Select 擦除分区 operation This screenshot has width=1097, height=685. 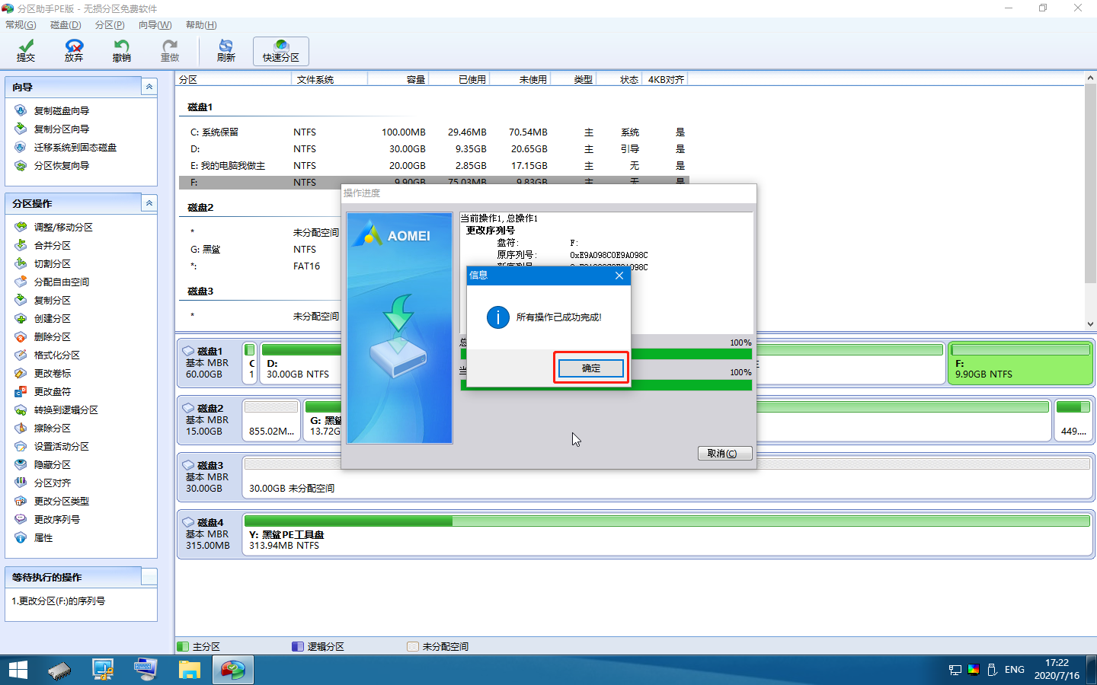52,428
